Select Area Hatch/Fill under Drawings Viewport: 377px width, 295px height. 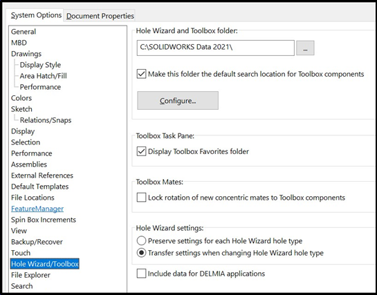(x=44, y=76)
